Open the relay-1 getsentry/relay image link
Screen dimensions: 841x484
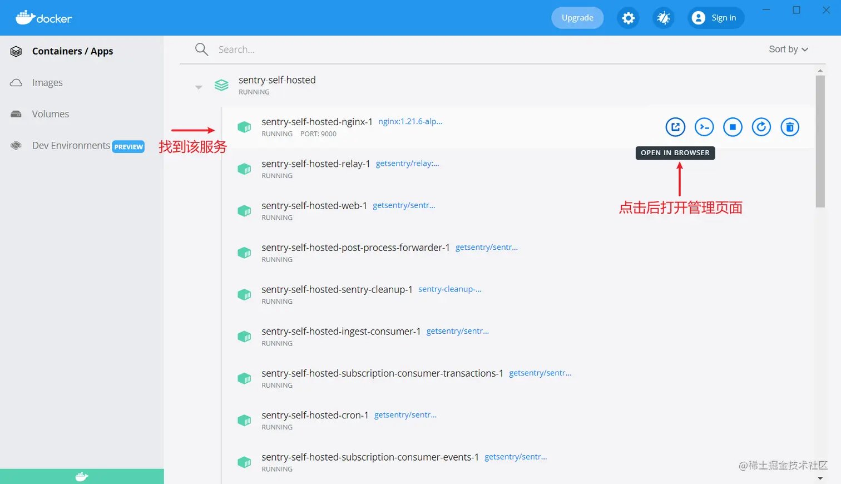(408, 164)
